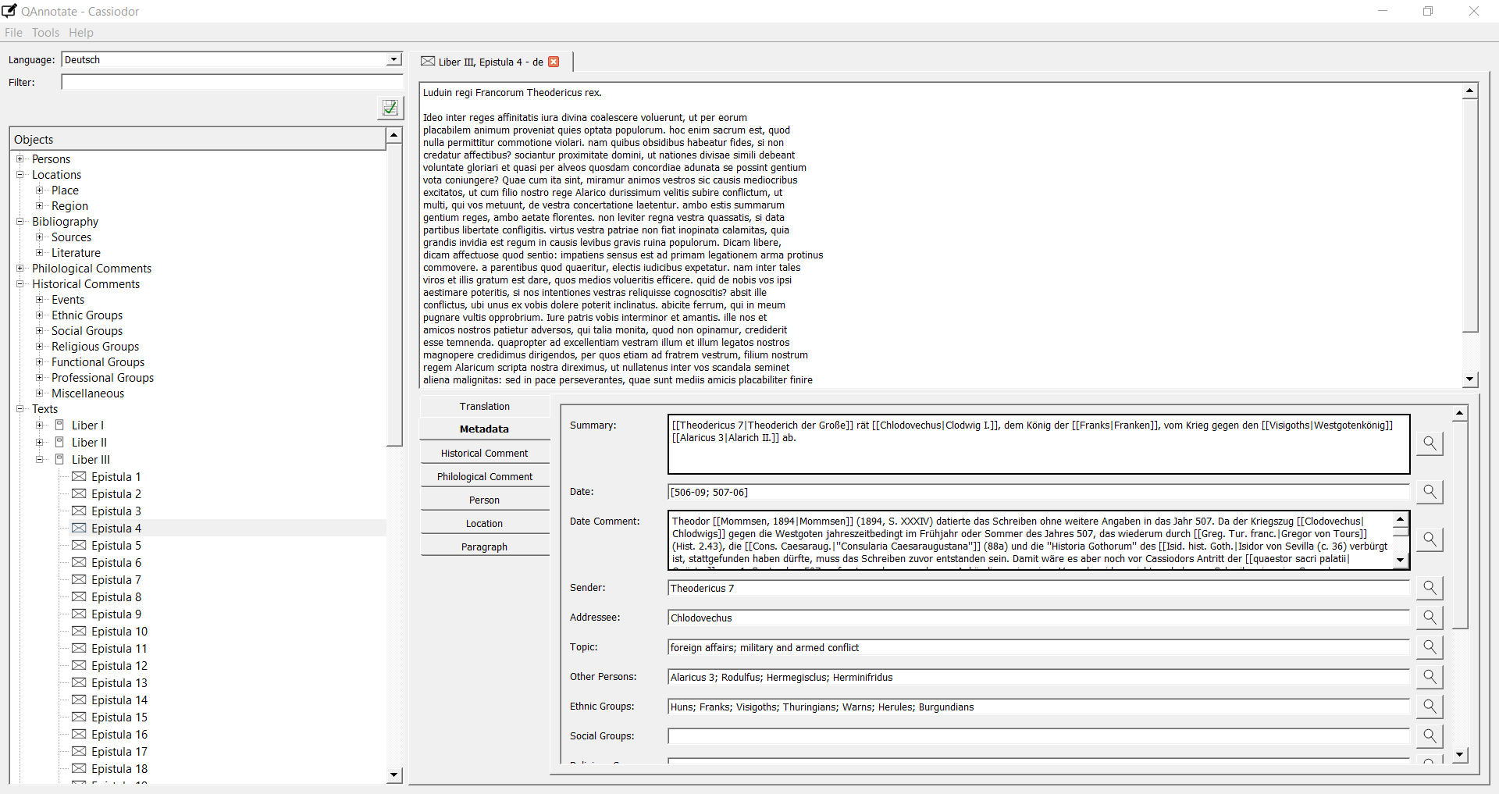1499x794 pixels.
Task: Click the green checkmark apply filter icon
Action: coord(390,108)
